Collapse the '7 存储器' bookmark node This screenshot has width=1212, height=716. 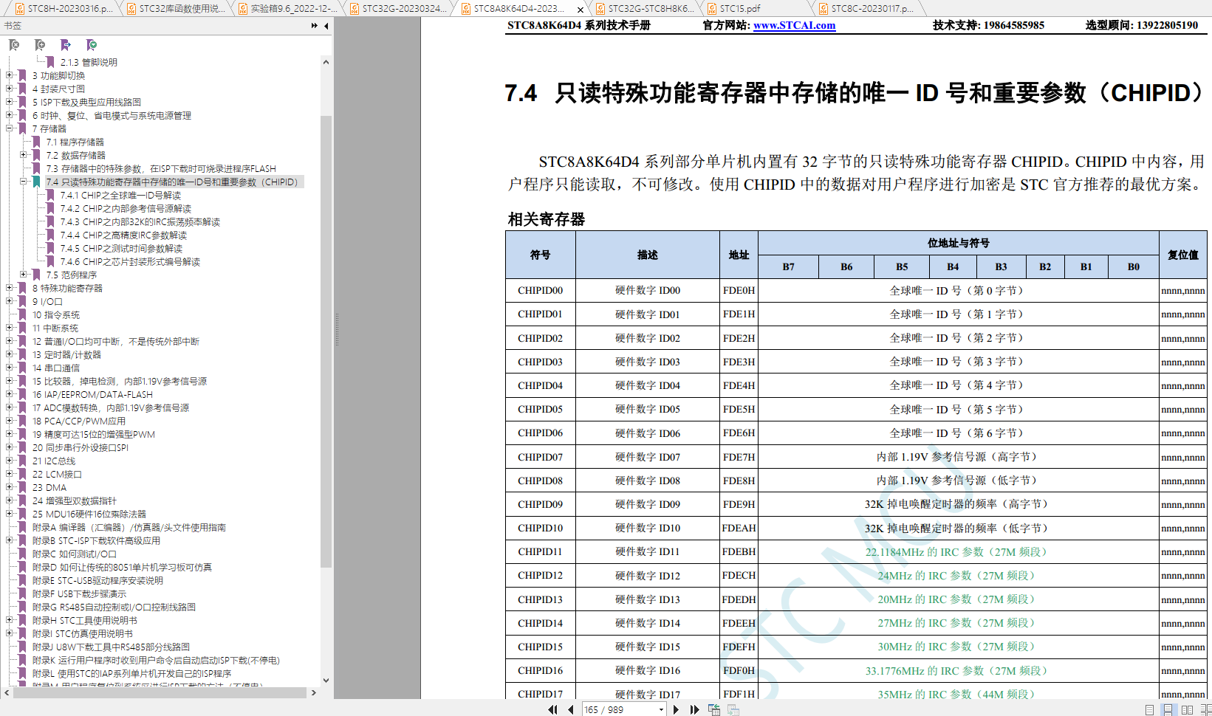click(x=10, y=128)
